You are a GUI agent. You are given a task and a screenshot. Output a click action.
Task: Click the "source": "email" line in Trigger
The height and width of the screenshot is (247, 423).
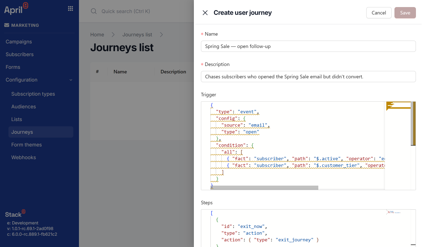click(245, 125)
